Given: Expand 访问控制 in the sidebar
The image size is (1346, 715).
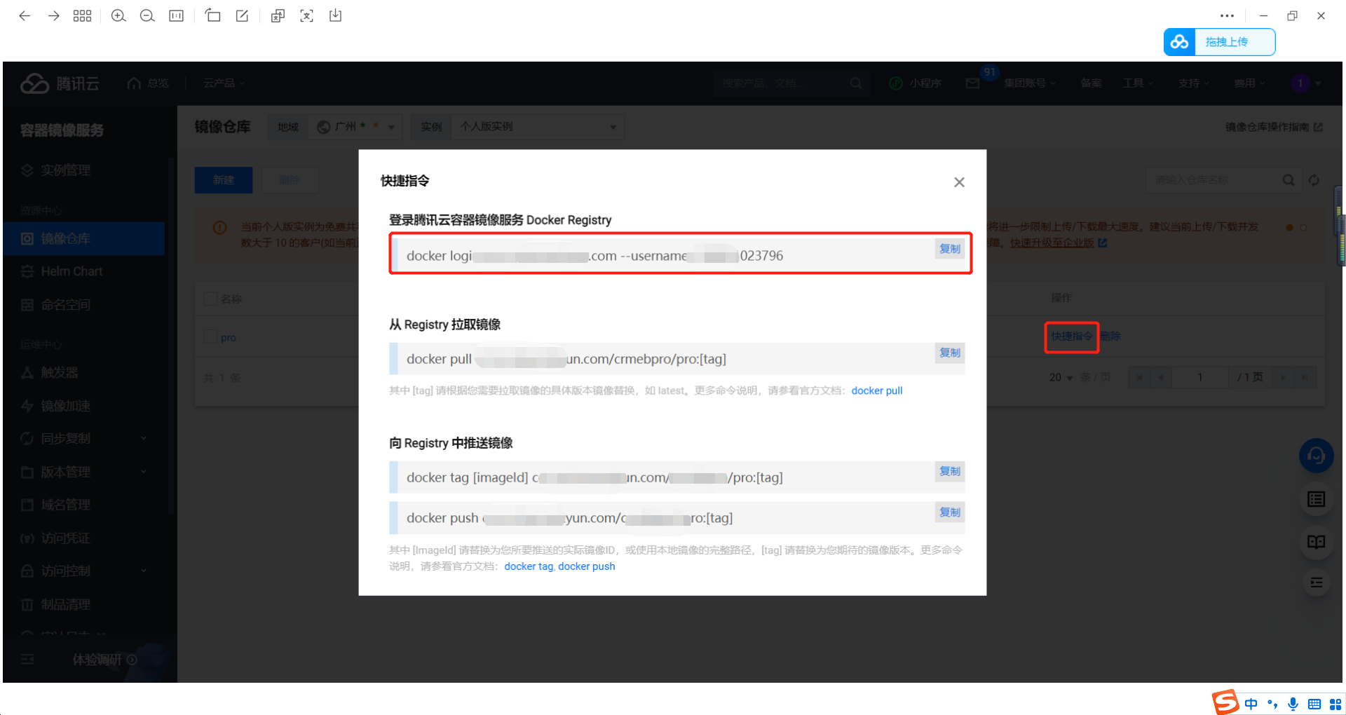Looking at the screenshot, I should (x=84, y=571).
